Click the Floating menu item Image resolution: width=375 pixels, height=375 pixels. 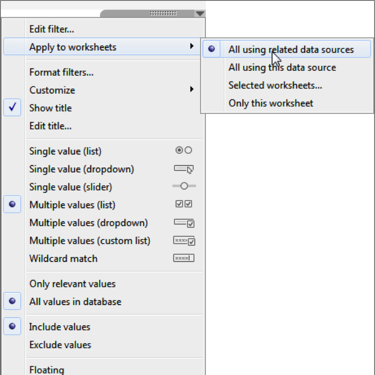[x=46, y=370]
